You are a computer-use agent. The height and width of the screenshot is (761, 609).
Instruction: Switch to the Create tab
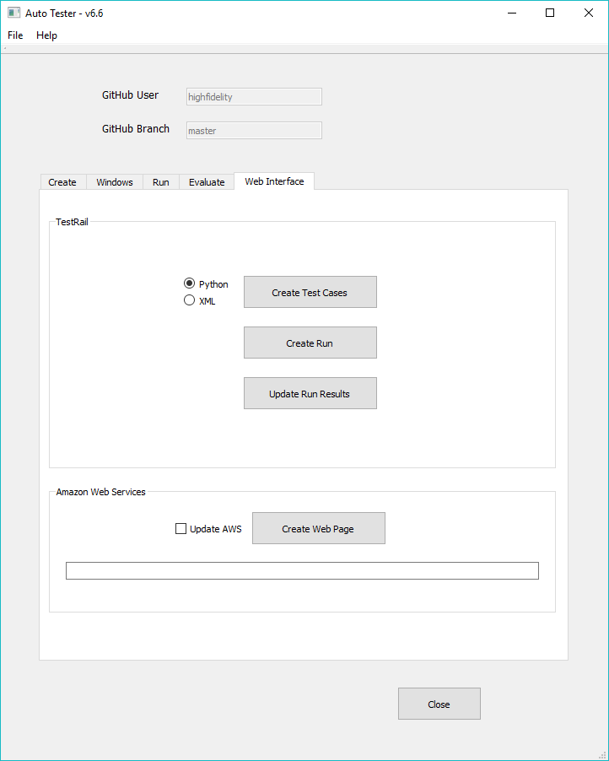[62, 182]
